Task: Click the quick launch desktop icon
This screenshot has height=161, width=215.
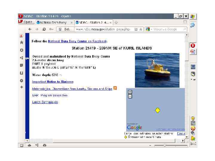Action: [193, 25]
